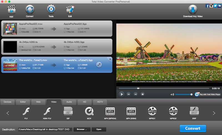Click the video preview image
The image size is (222, 135).
pyautogui.click(x=169, y=53)
